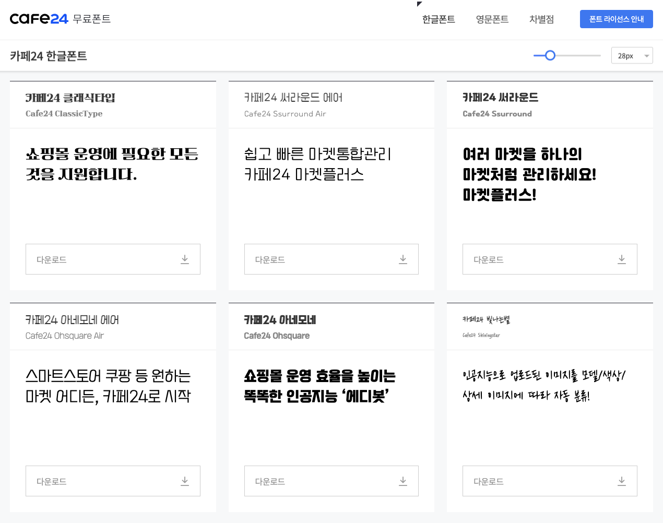Click the Shiningstar handwriting preview text
Image resolution: width=663 pixels, height=523 pixels.
click(543, 386)
